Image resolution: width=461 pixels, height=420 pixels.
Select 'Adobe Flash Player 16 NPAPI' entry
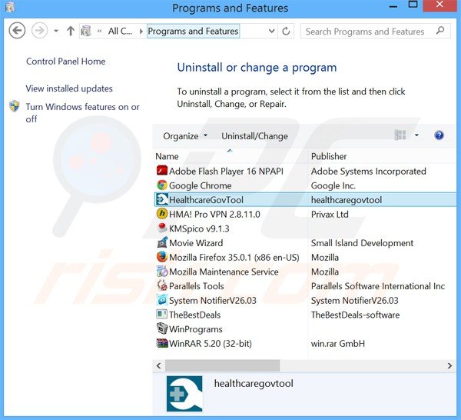click(x=226, y=171)
